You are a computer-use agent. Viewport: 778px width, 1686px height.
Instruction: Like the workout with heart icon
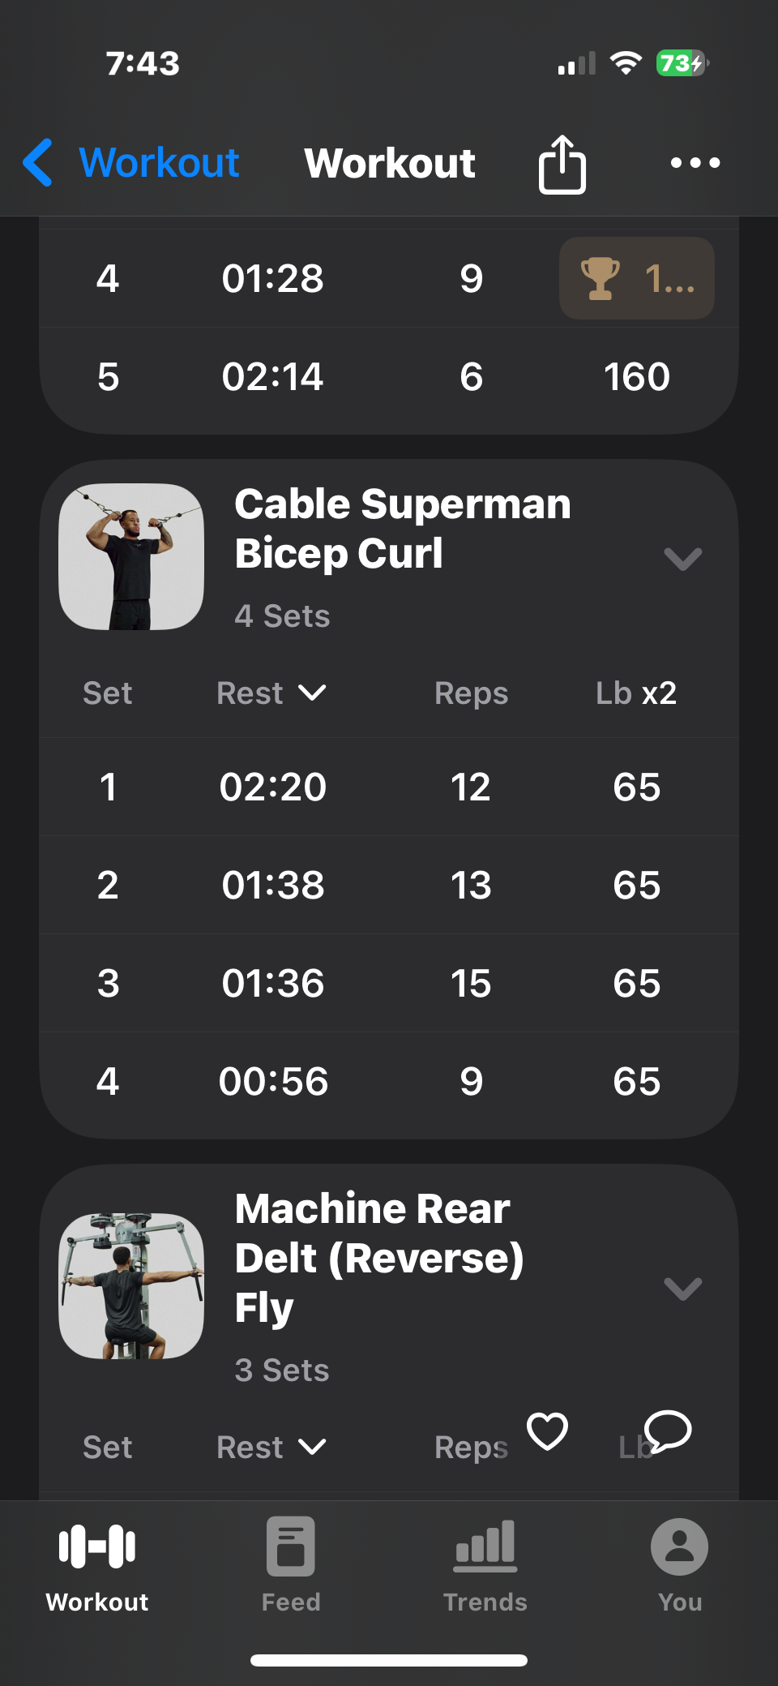(x=547, y=1431)
